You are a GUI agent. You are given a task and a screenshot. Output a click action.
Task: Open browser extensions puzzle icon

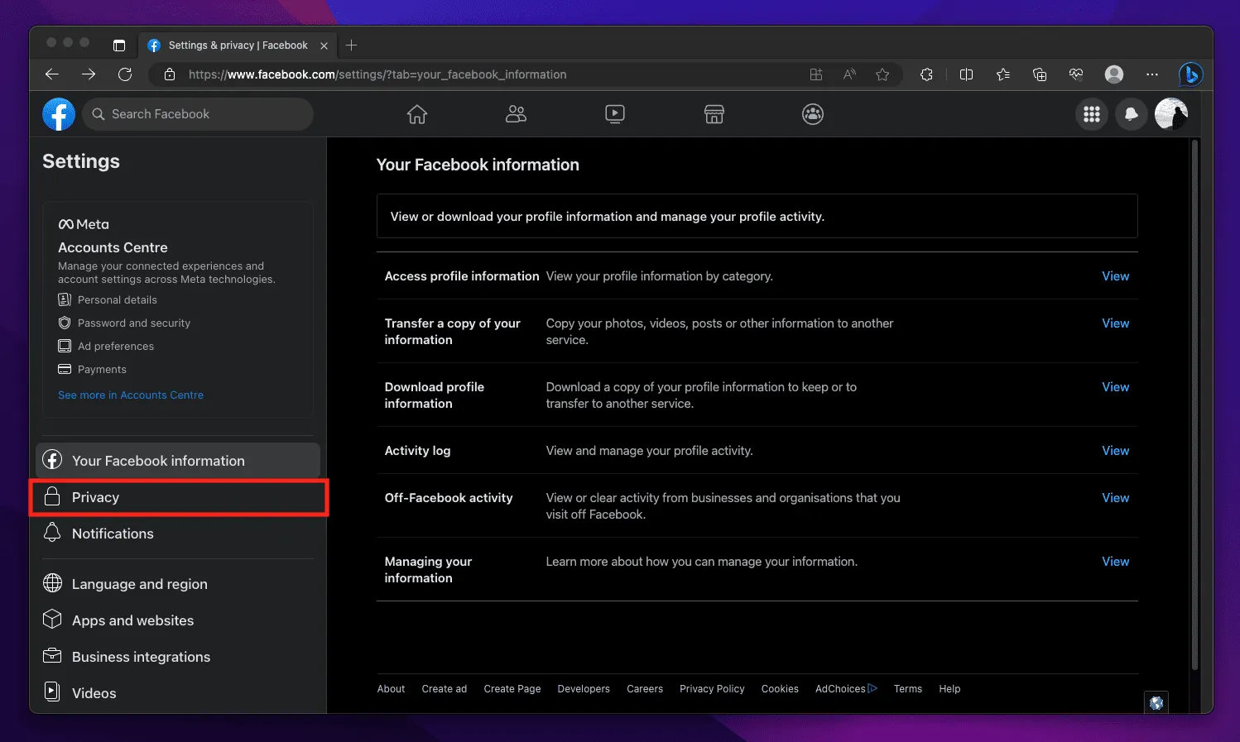(926, 74)
